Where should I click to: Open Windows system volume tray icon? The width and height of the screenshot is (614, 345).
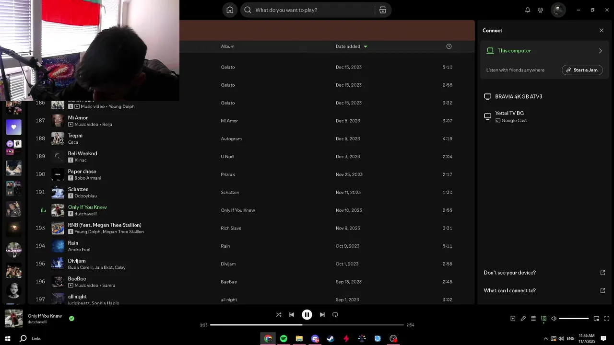(x=561, y=339)
